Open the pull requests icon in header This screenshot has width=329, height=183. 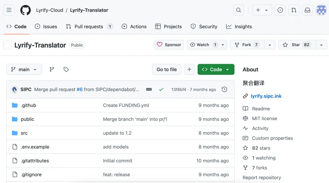click(x=294, y=10)
